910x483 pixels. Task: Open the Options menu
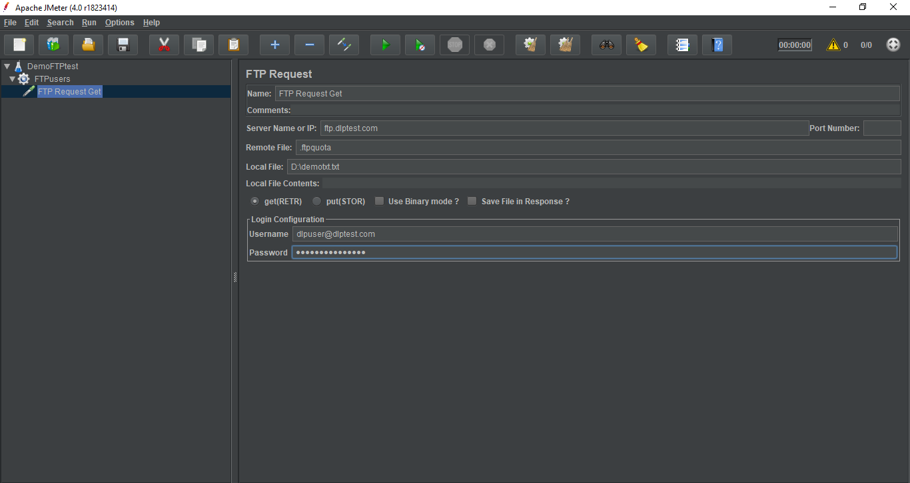[x=119, y=23]
